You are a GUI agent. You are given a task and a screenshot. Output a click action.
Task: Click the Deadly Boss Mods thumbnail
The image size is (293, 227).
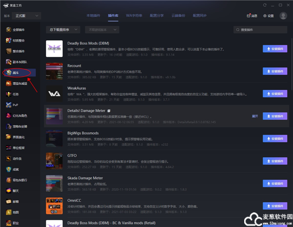(x=54, y=49)
